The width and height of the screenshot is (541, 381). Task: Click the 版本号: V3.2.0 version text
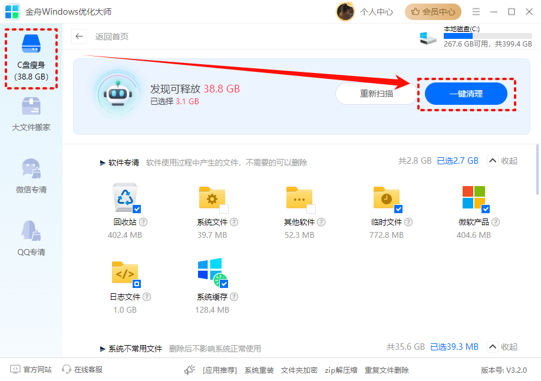coord(504,370)
